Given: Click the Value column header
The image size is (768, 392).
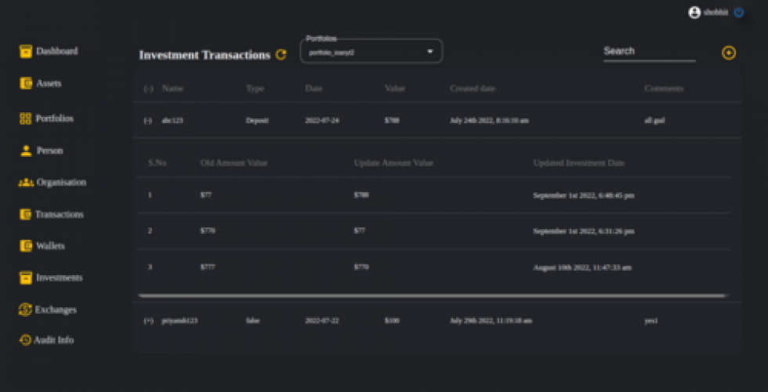Looking at the screenshot, I should click(x=395, y=89).
